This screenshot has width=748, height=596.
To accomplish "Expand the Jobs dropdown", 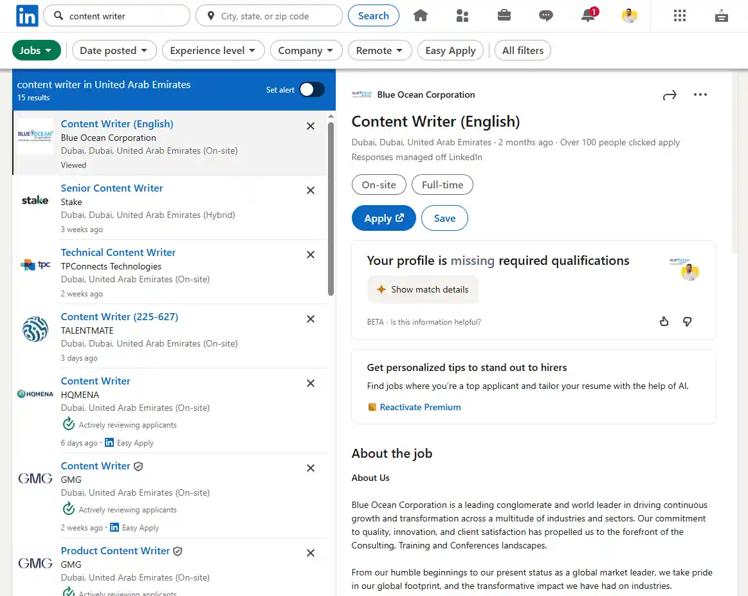I will [x=36, y=51].
